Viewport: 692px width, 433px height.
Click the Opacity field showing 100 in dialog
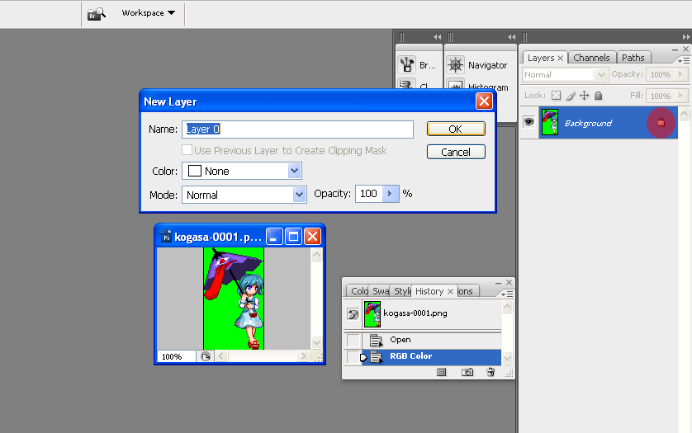(369, 194)
